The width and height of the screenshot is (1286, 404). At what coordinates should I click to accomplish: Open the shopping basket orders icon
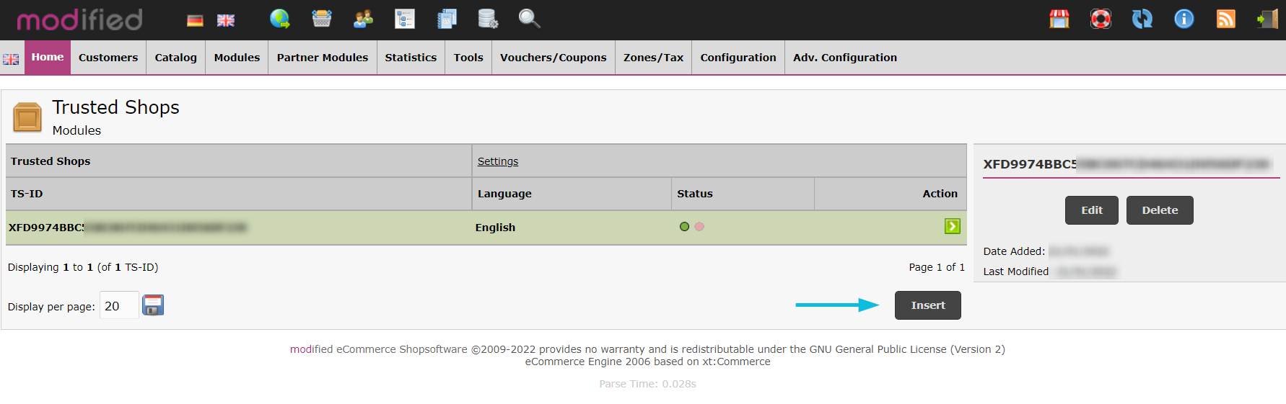(322, 19)
